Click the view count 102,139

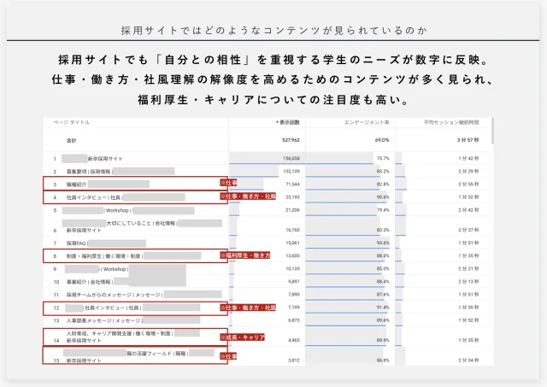291,171
